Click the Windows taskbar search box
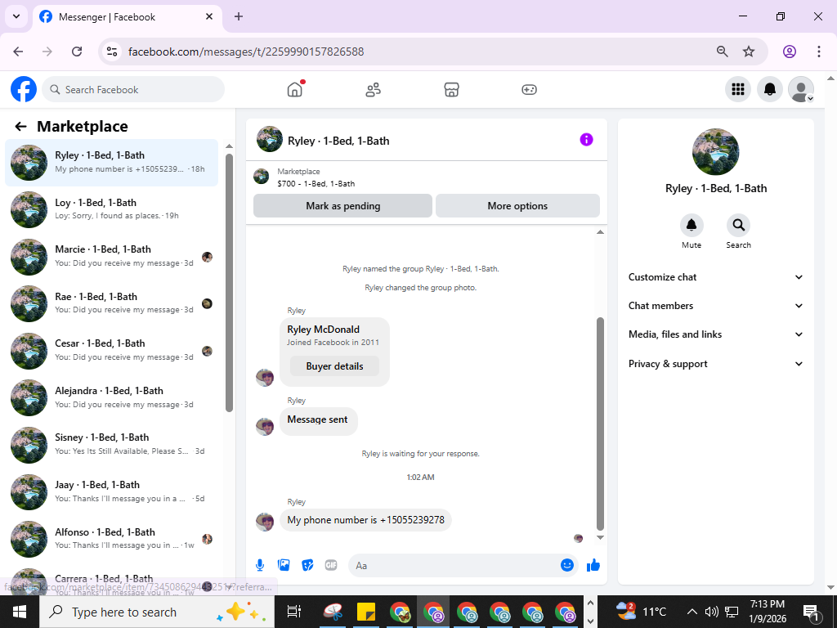 (157, 612)
